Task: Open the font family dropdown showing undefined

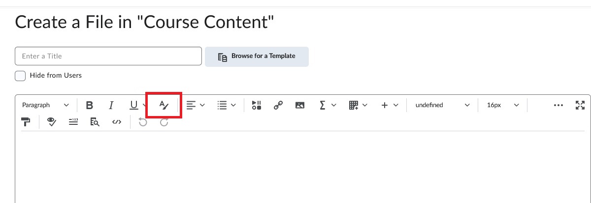Action: [x=442, y=105]
